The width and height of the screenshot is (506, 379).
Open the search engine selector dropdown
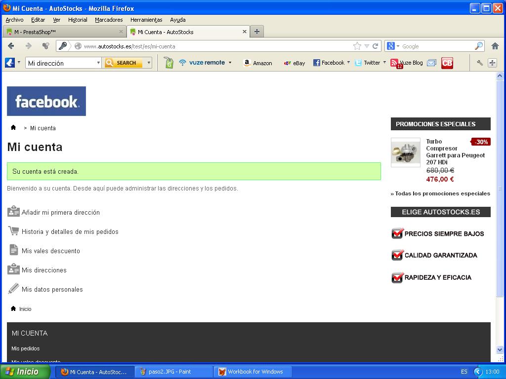coord(398,46)
